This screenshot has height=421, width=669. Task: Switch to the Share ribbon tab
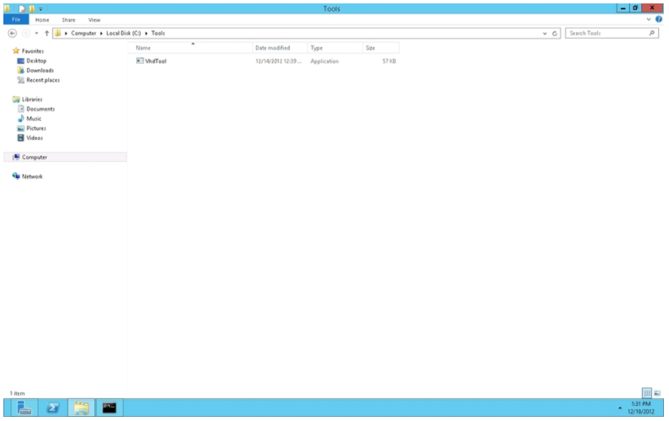[69, 20]
